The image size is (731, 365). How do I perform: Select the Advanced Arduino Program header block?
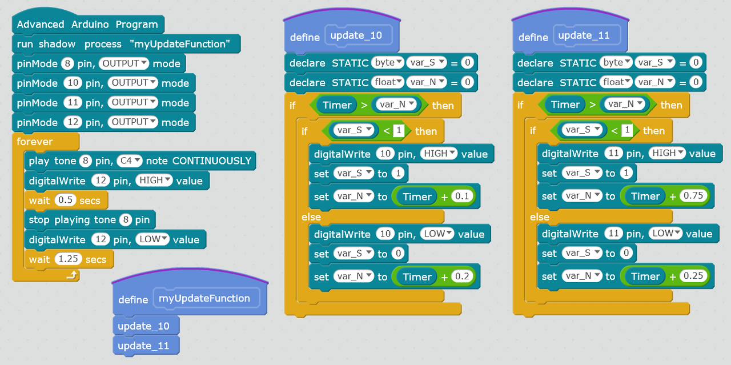[87, 25]
